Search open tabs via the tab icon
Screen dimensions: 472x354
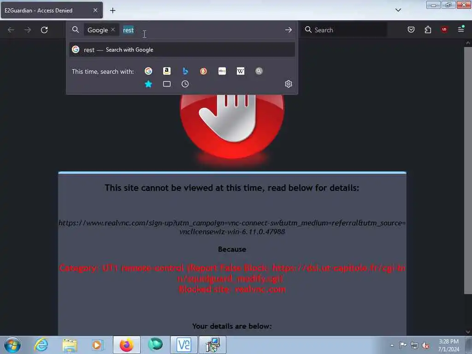(167, 84)
